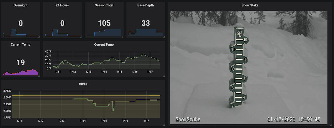Viewport: 334px width, 128px height.
Task: Click the resize handle of the 24 Hours panel
Action: (x=80, y=37)
